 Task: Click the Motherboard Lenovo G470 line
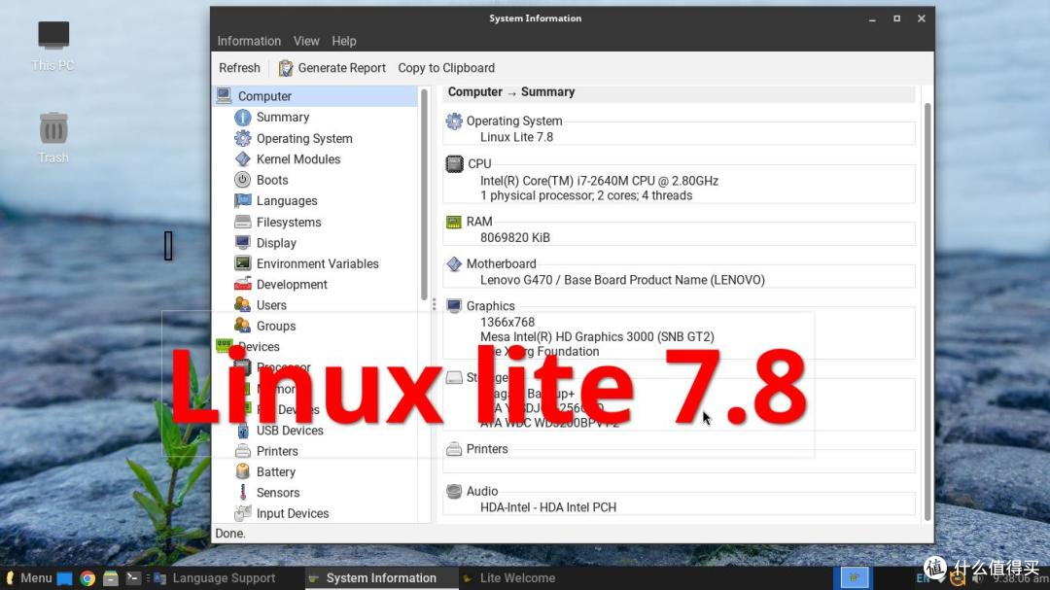tap(622, 280)
